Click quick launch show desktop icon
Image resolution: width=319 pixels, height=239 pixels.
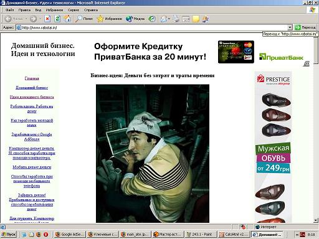point(31,235)
